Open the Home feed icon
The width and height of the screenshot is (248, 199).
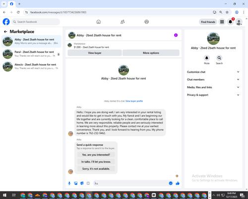[x=99, y=22]
